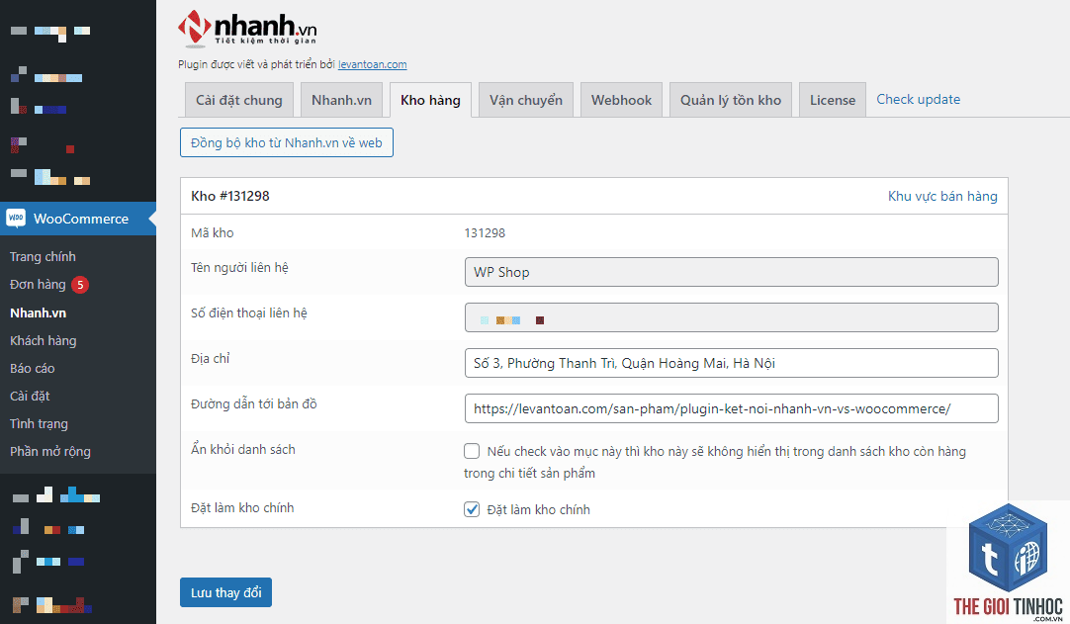The height and width of the screenshot is (624, 1070).
Task: Click the WooCommerce icon in sidebar
Action: [x=16, y=219]
